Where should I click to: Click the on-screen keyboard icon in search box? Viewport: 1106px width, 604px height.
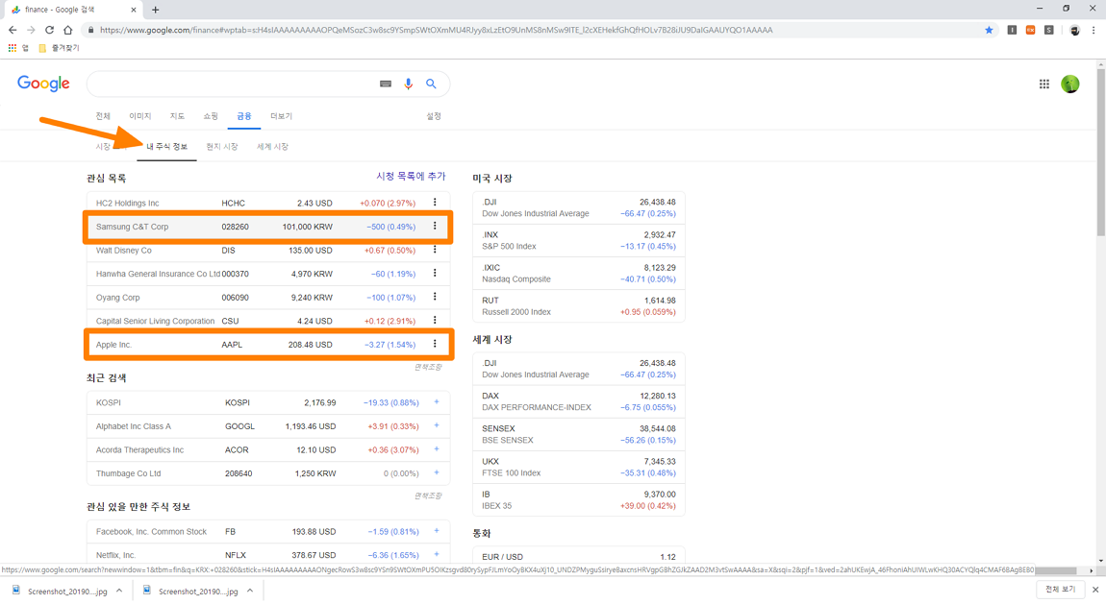coord(385,84)
